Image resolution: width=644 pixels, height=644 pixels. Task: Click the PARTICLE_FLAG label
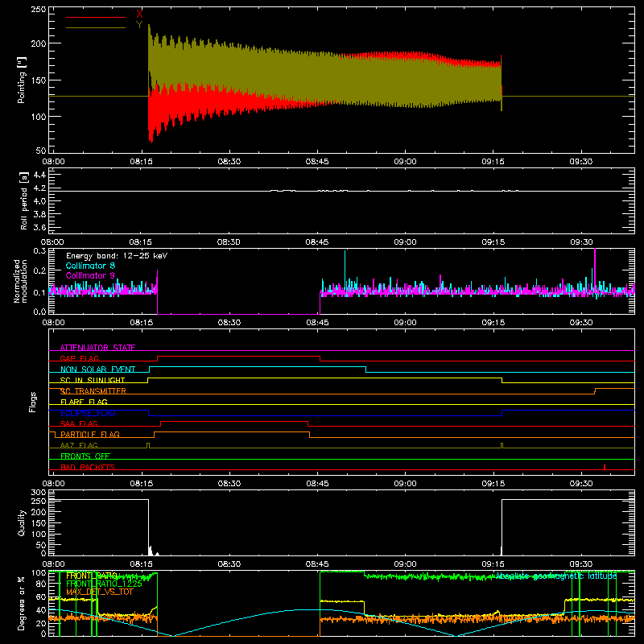90,435
